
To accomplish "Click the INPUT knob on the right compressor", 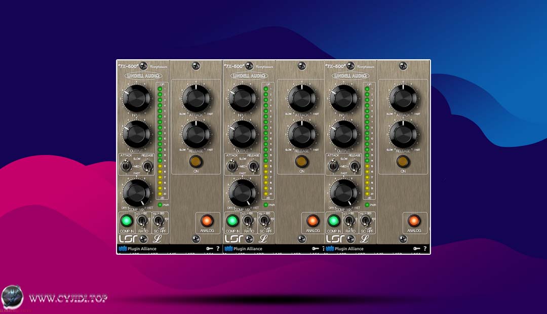I will point(343,98).
